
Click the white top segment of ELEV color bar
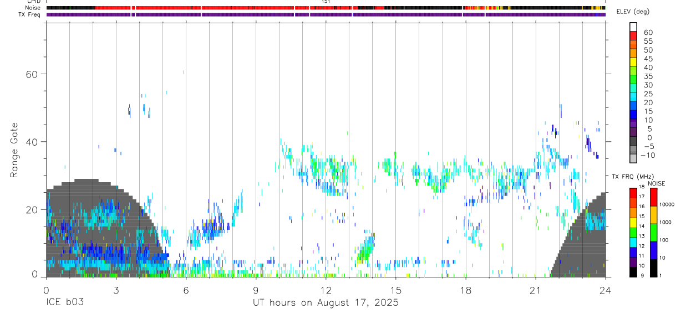point(633,27)
